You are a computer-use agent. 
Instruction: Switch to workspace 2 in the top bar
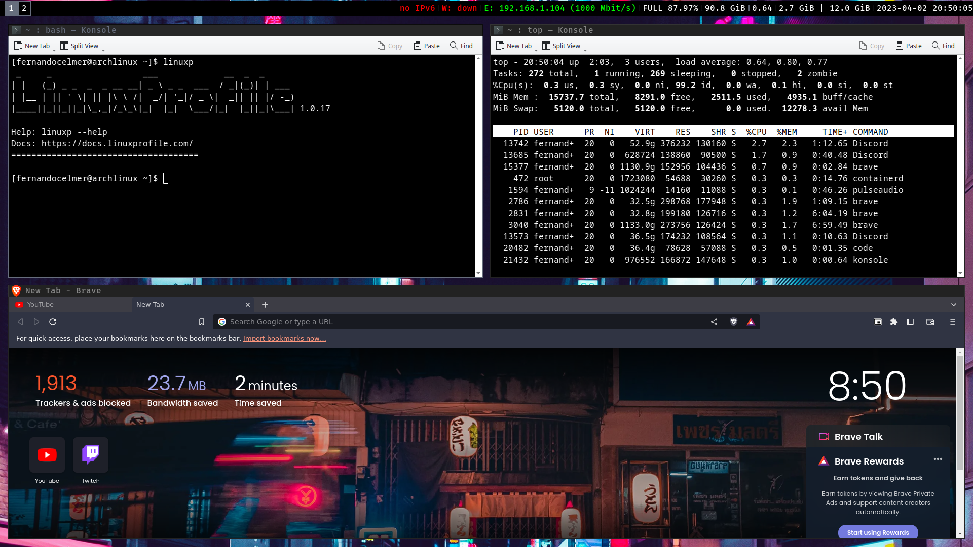24,8
